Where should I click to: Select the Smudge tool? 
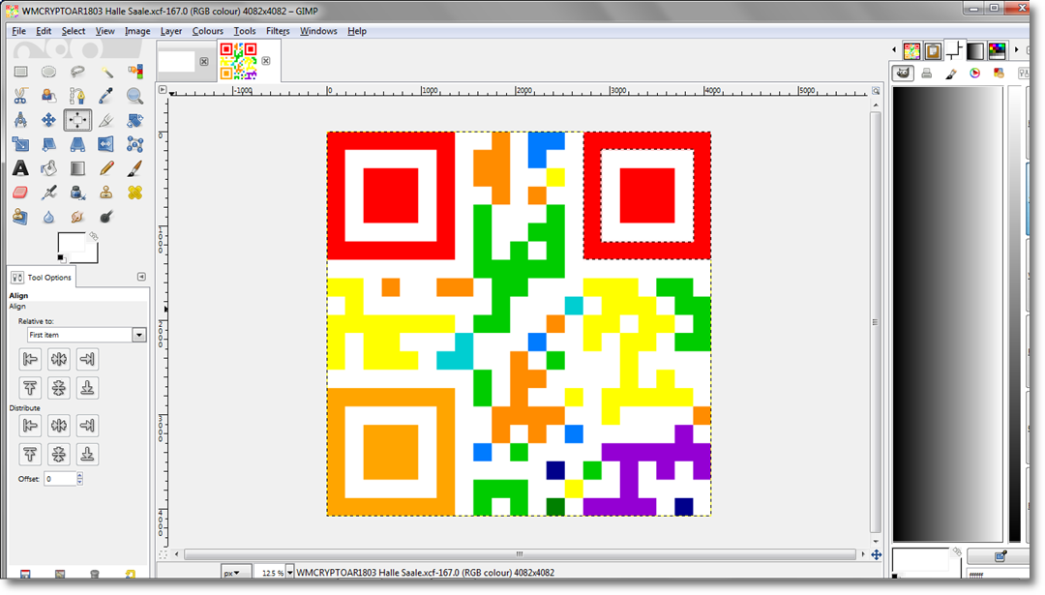click(x=77, y=217)
